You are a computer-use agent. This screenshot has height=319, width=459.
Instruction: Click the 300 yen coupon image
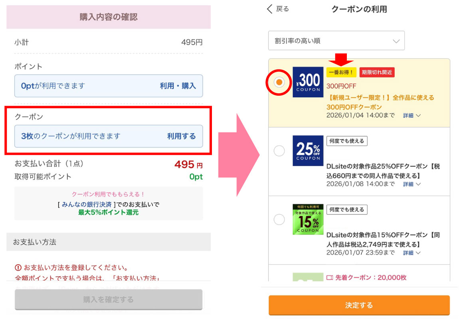(308, 82)
